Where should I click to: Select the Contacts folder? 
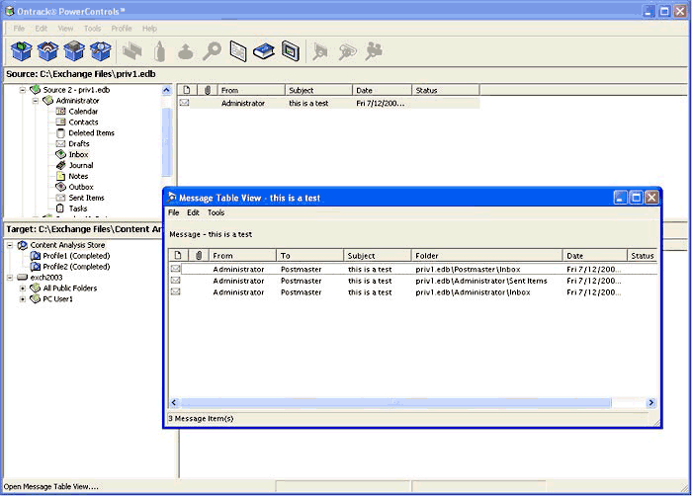pyautogui.click(x=83, y=123)
